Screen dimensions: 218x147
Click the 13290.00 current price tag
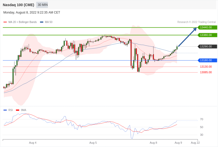pos(207,46)
